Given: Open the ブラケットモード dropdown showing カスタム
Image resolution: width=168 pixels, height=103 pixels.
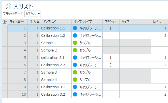Looking at the screenshot, I should pyautogui.click(x=33, y=14).
